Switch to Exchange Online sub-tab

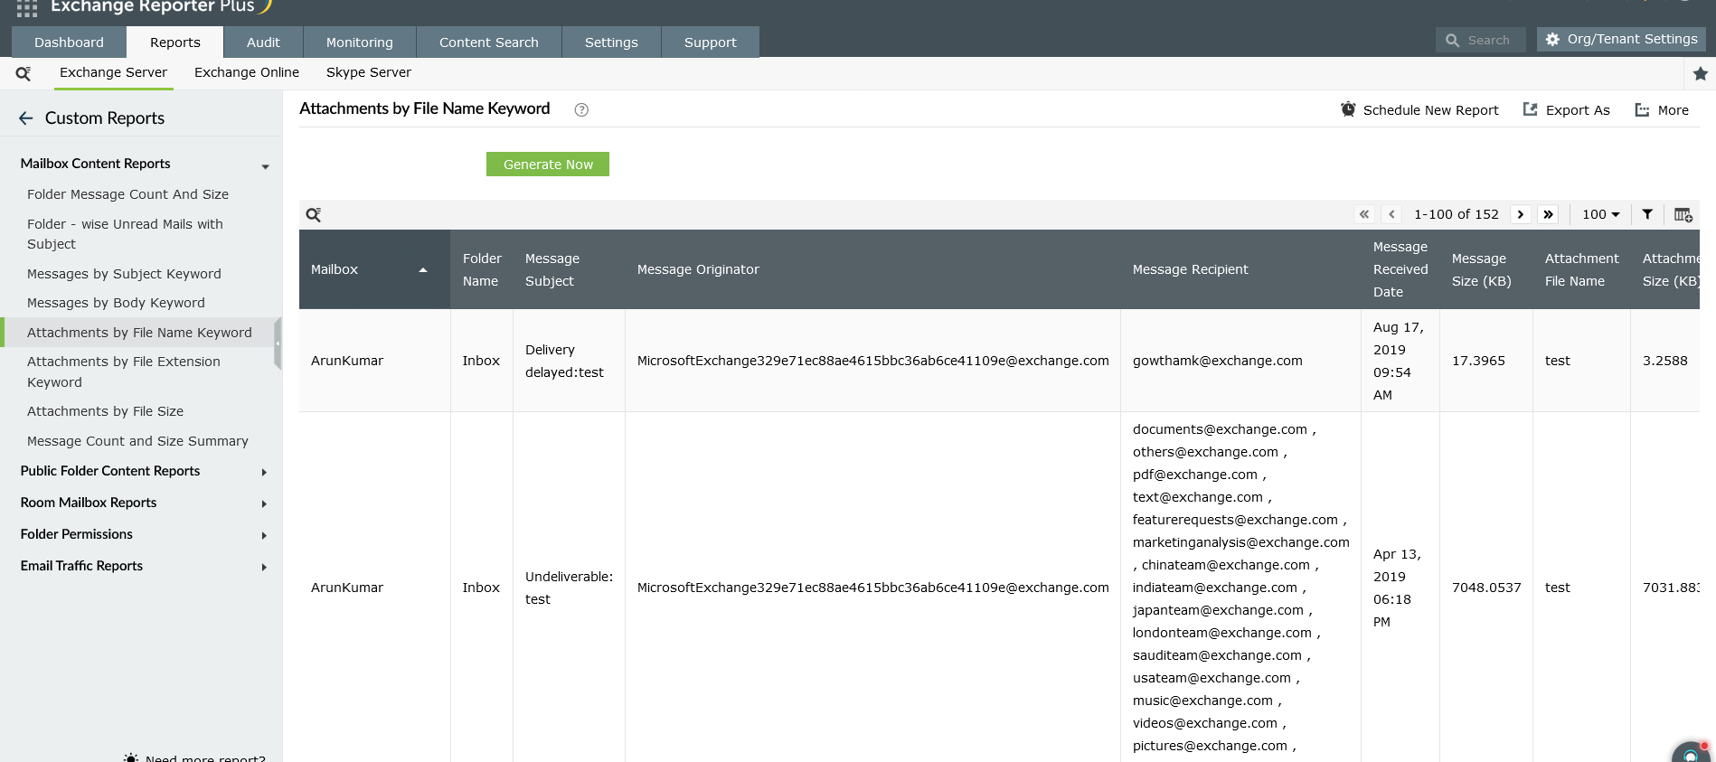pos(247,72)
